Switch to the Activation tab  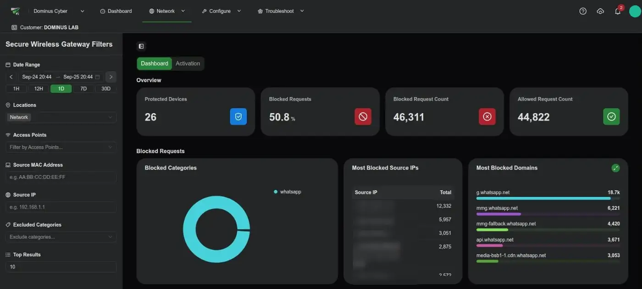[x=188, y=63]
